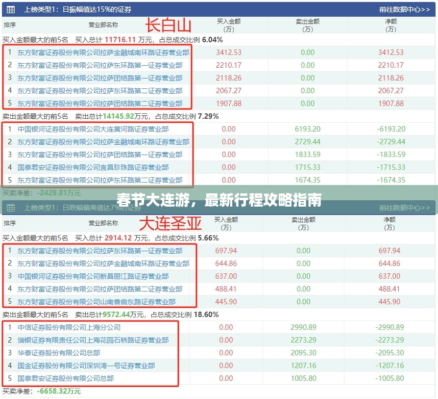Click 营业部名称 header in 日振幅值达15% table

pyautogui.click(x=103, y=25)
